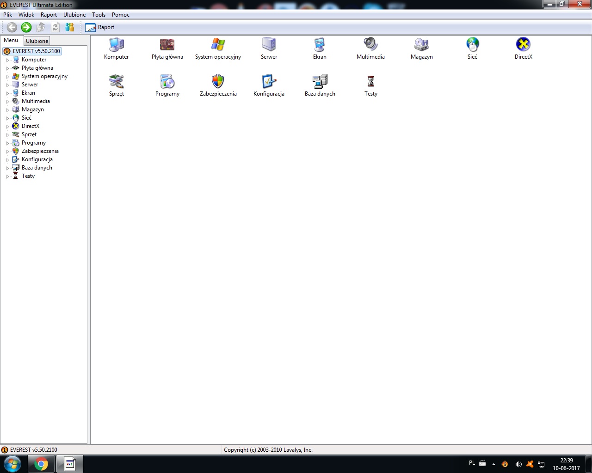Expand the DirectX node in the tree
The width and height of the screenshot is (592, 473).
pos(7,127)
